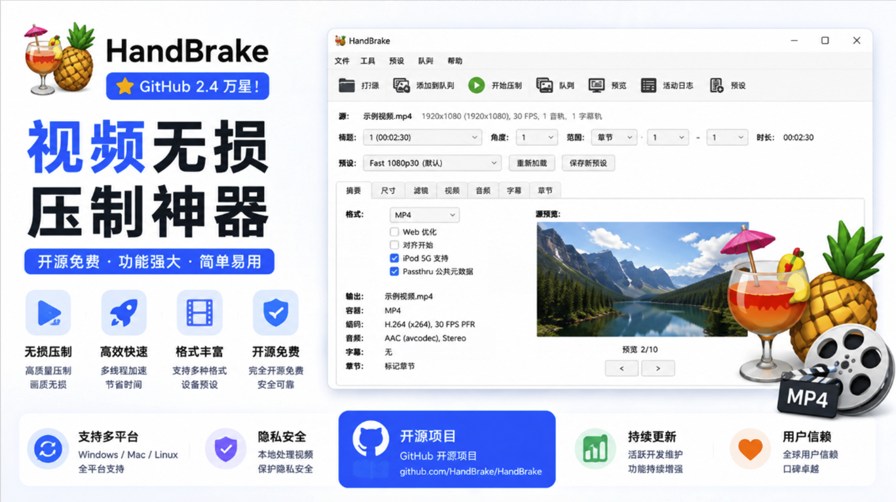
Task: Click the Windows / Mac / Linux text
Action: (x=128, y=454)
